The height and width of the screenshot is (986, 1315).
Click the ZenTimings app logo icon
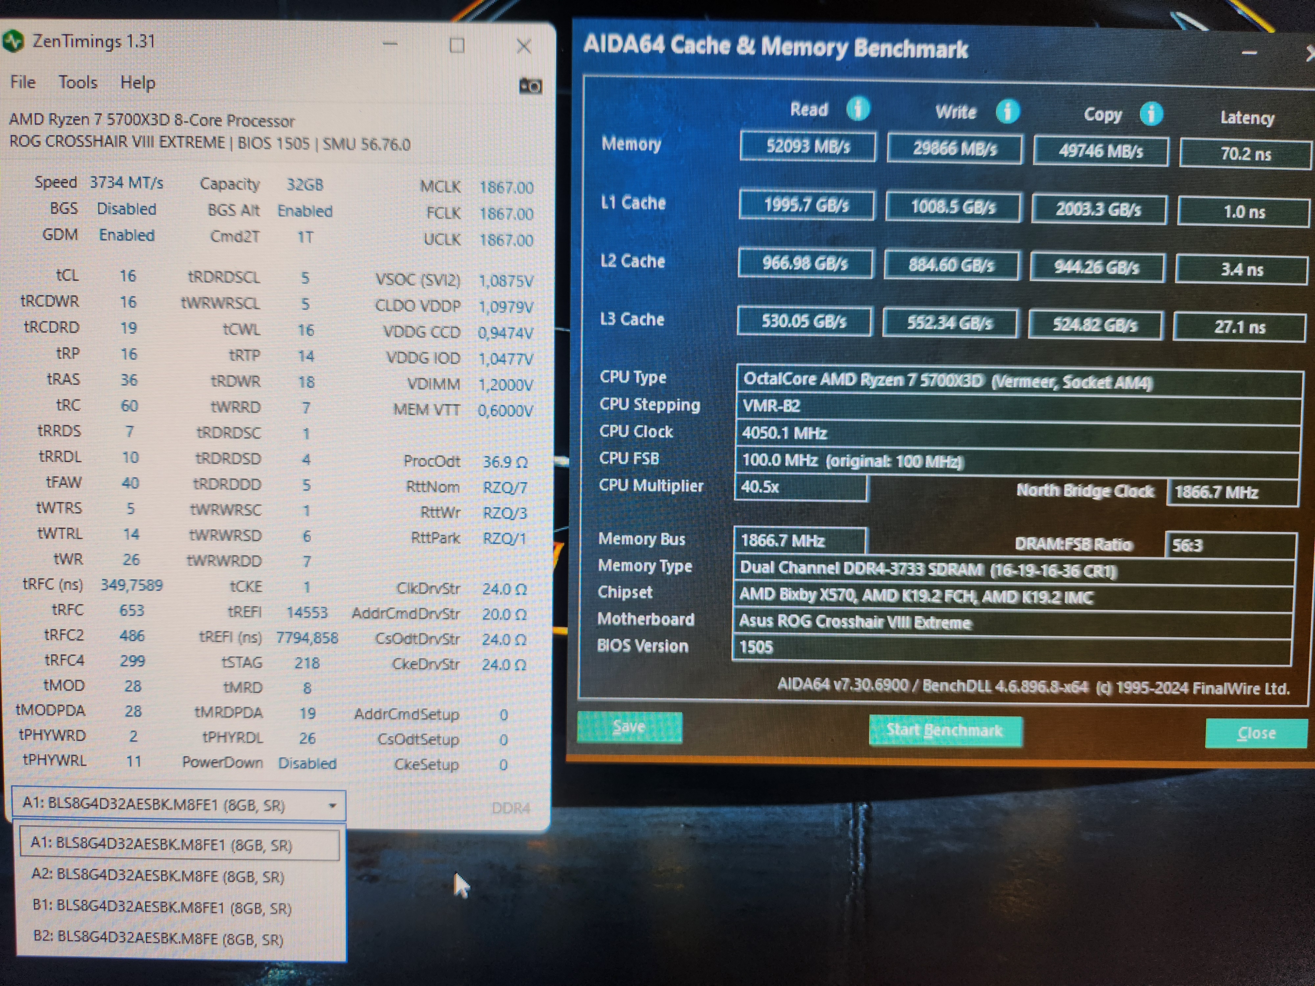pos(13,41)
